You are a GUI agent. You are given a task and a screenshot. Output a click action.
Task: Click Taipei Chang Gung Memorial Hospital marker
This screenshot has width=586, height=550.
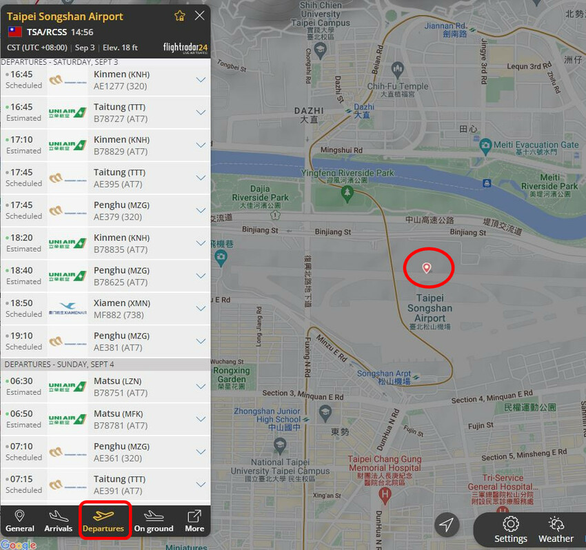[x=385, y=493]
